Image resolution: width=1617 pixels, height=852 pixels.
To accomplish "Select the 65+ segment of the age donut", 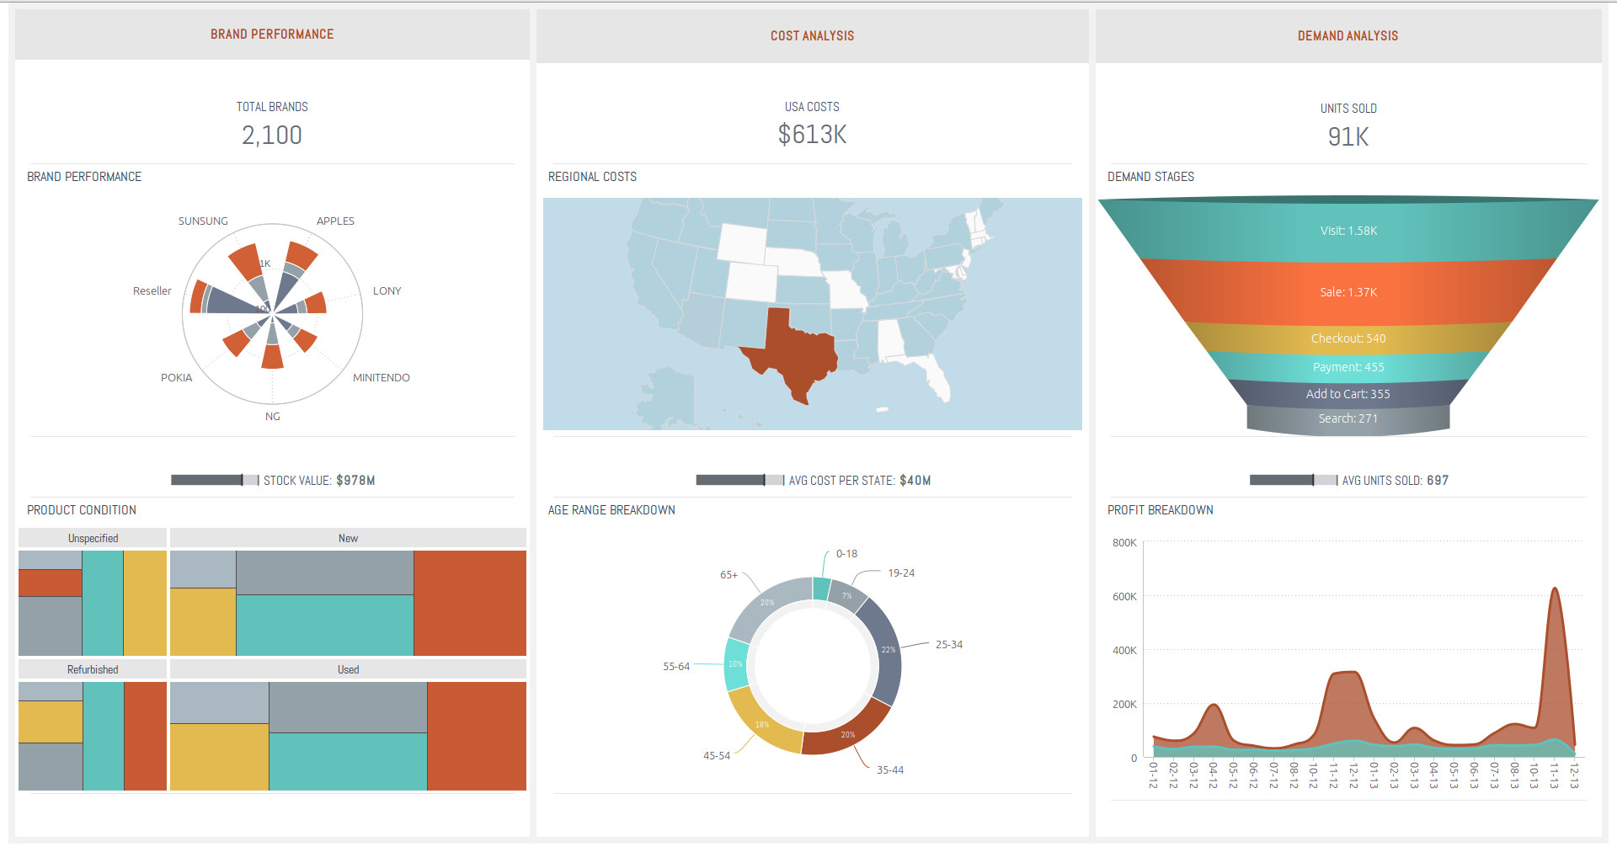I will [x=766, y=602].
